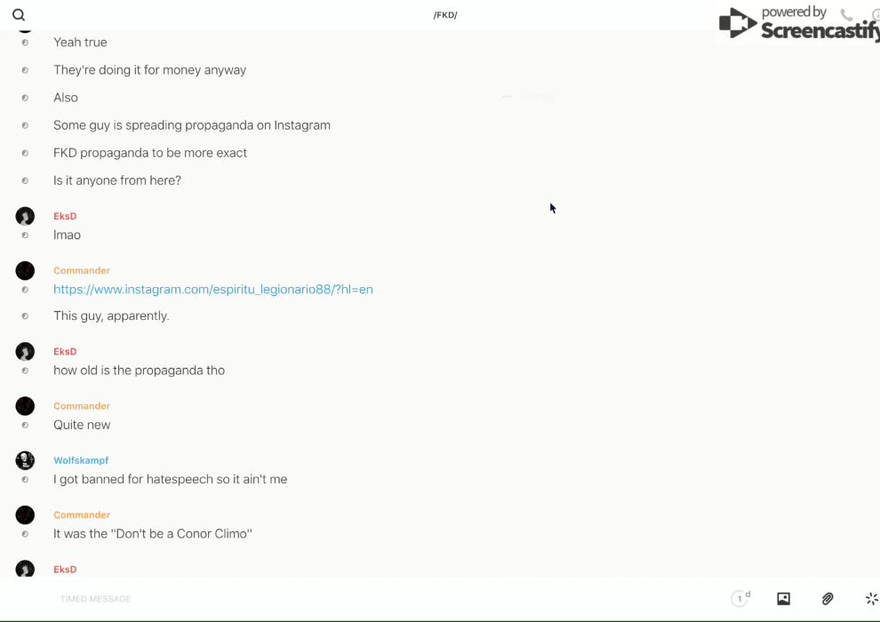Toggle like dot next to "Is it anyone from here?"
Screen dimensions: 880x622
(x=25, y=180)
